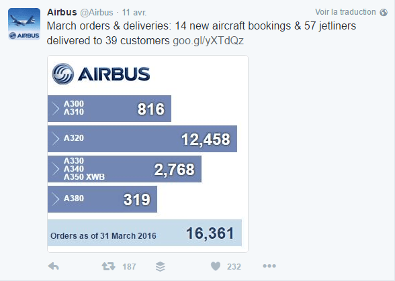The height and width of the screenshot is (281, 395).
Task: Retweet using the retweet arrows icon
Action: point(108,266)
